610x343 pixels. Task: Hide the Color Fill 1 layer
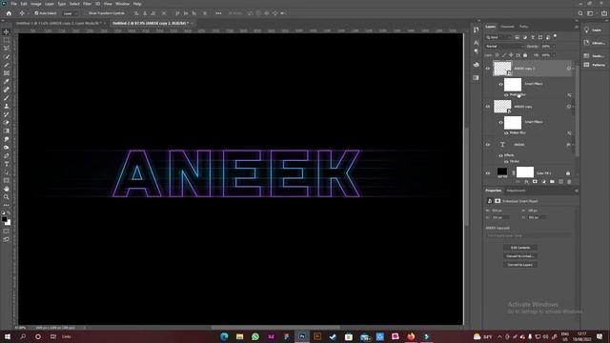pyautogui.click(x=488, y=173)
